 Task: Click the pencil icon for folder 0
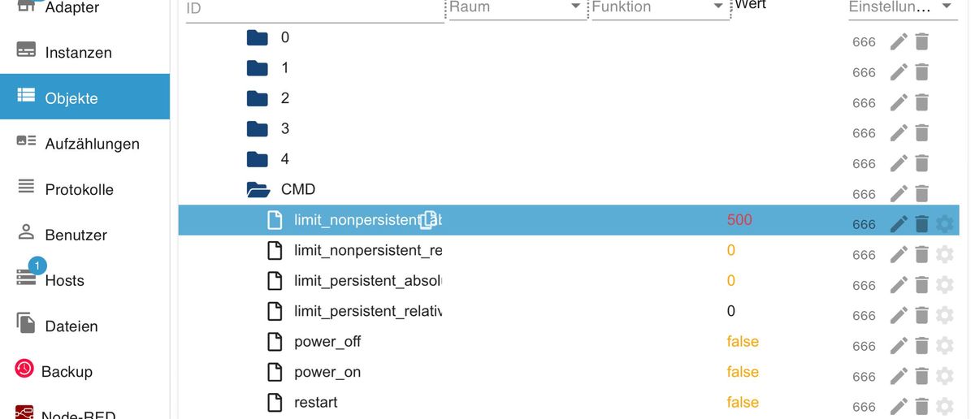(x=898, y=42)
